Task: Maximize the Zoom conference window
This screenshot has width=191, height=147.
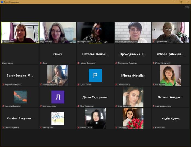Action: 181,2
